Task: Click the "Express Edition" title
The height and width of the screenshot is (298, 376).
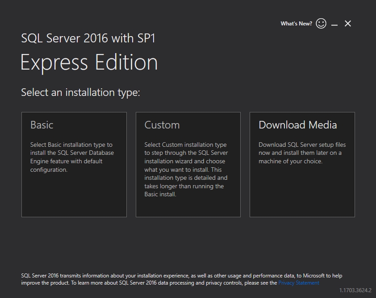Action: [x=89, y=62]
